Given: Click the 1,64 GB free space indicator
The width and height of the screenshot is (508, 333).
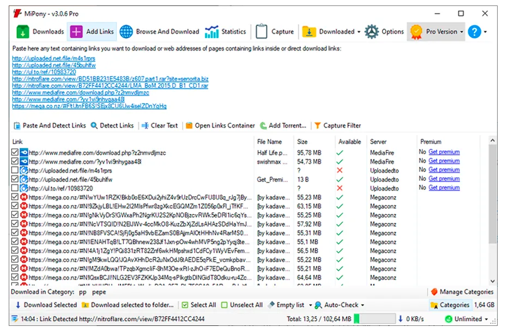Looking at the screenshot, I should pos(485,305).
